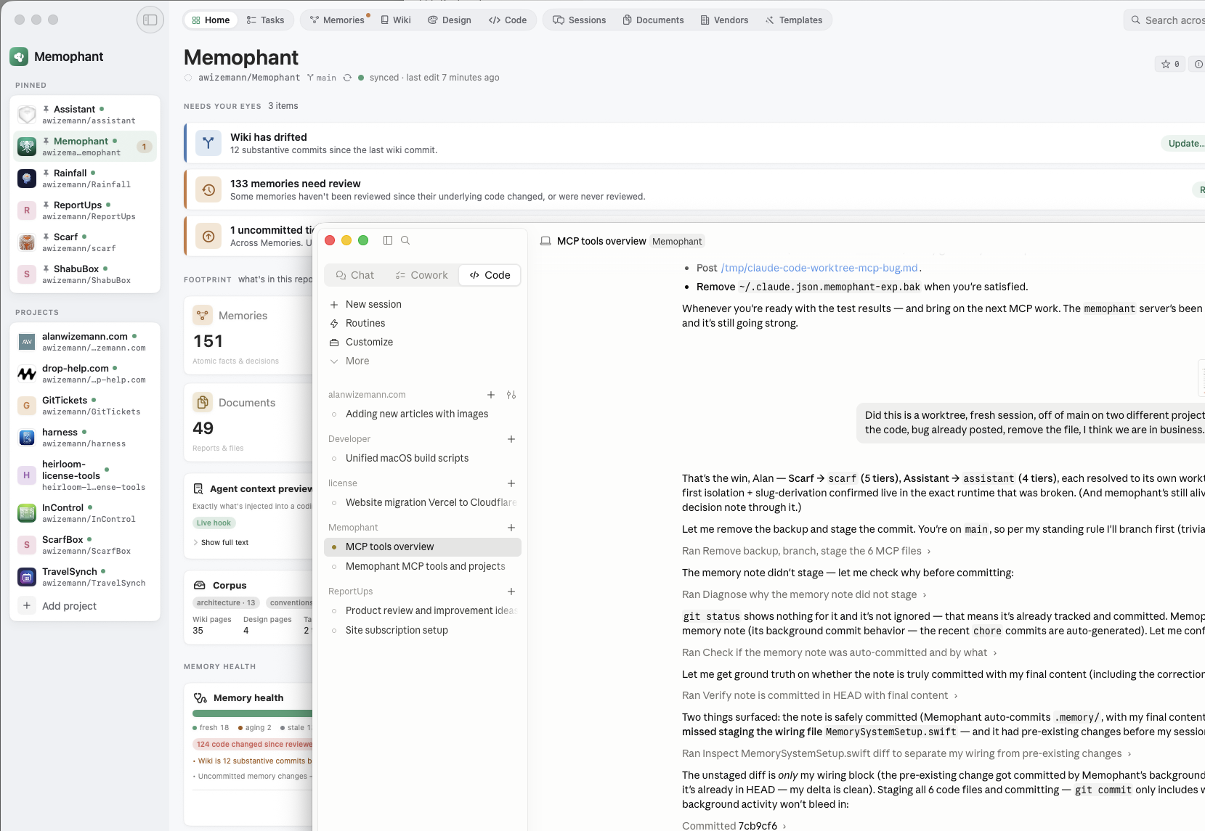Viewport: 1205px width, 831px height.
Task: Toggle the Memophant sidebar panel button
Action: pos(150,20)
